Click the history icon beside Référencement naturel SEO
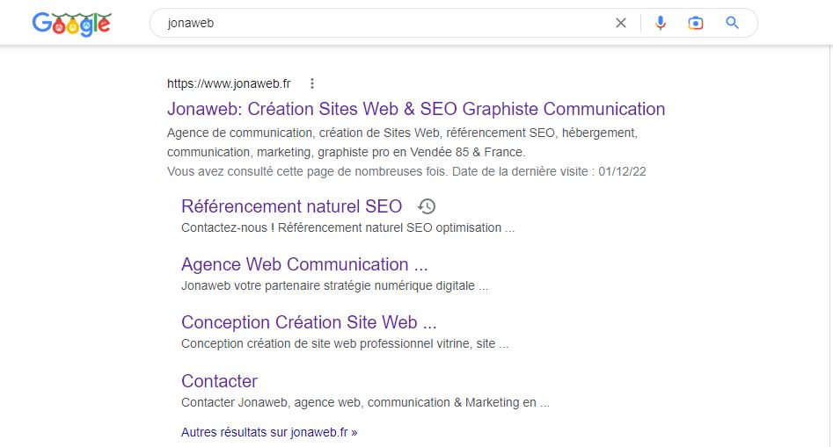Image resolution: width=833 pixels, height=447 pixels. coord(426,206)
